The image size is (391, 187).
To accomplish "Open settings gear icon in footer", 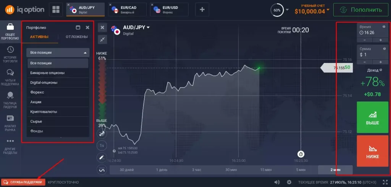I will (289, 182).
